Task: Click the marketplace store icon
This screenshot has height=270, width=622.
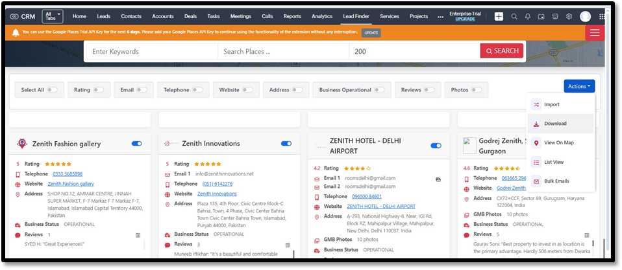Action: 555,16
